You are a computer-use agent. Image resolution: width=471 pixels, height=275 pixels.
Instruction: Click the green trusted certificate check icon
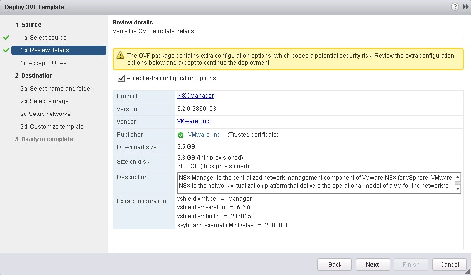tap(181, 135)
